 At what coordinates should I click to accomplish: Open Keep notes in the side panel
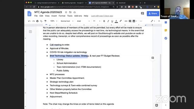click(166, 30)
